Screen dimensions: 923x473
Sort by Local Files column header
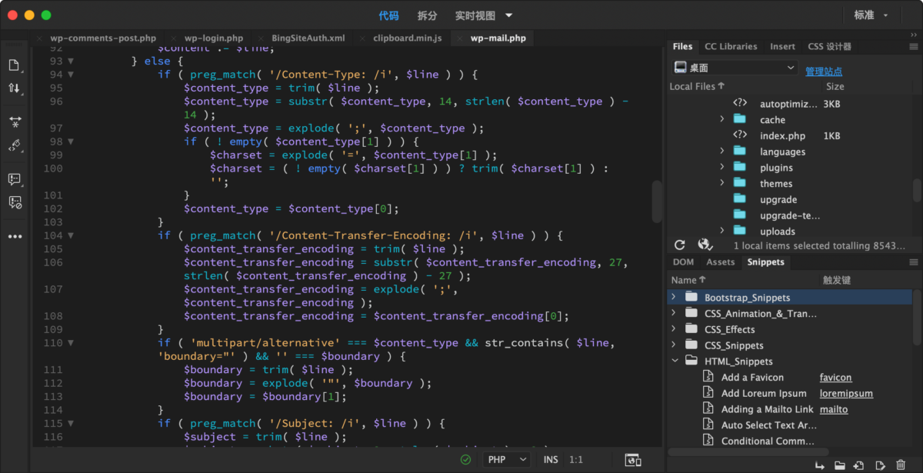pos(697,86)
